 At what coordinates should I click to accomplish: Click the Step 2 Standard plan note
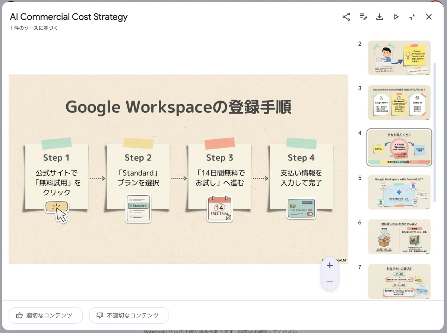(x=138, y=177)
